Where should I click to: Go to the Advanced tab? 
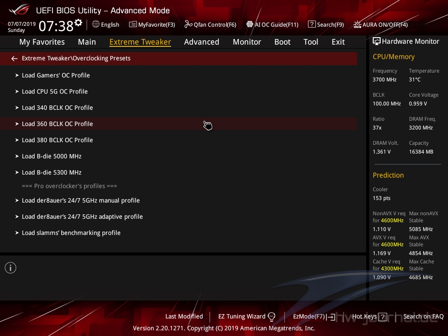click(x=202, y=42)
